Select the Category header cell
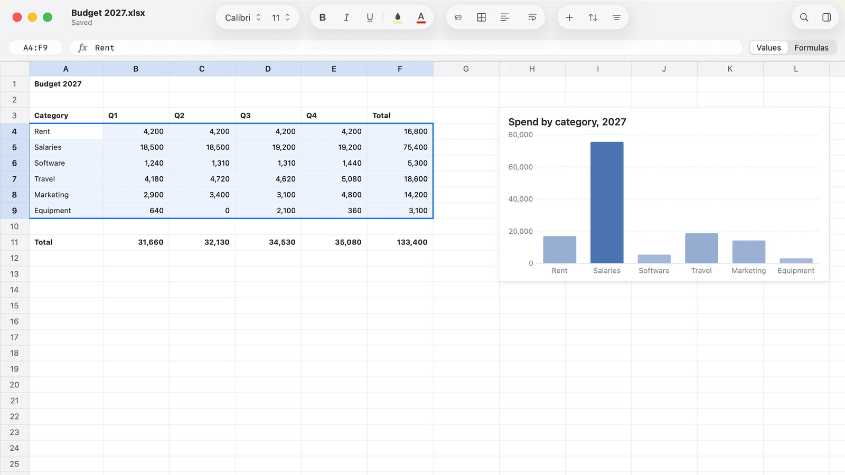The width and height of the screenshot is (845, 475). [66, 116]
